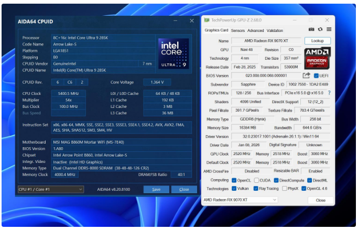Open the Advanced tab

tap(256, 30)
